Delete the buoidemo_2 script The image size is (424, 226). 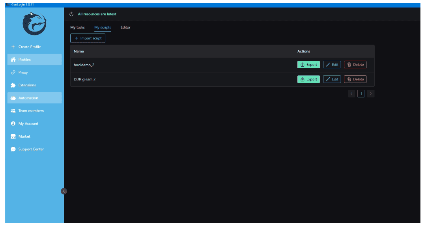(355, 65)
